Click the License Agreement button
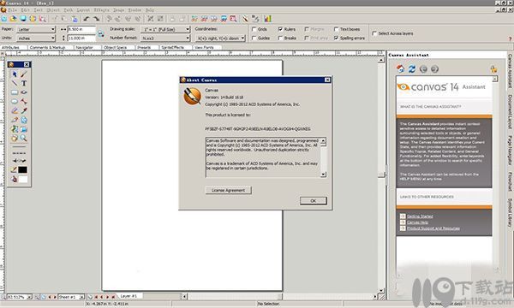 [x=228, y=190]
